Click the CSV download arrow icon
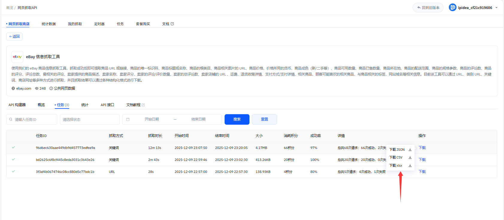The width and height of the screenshot is (504, 220). tap(410, 157)
